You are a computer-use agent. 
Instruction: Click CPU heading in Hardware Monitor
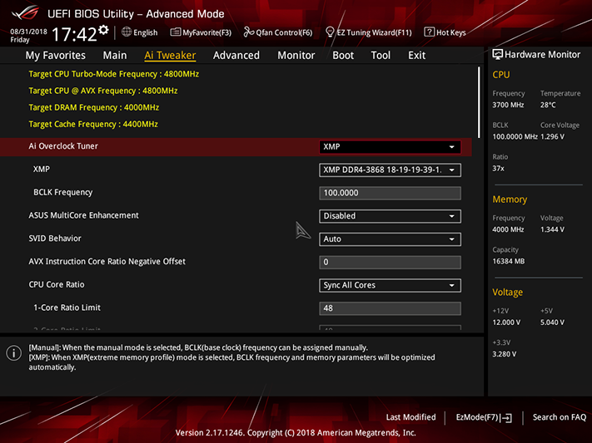[x=501, y=75]
